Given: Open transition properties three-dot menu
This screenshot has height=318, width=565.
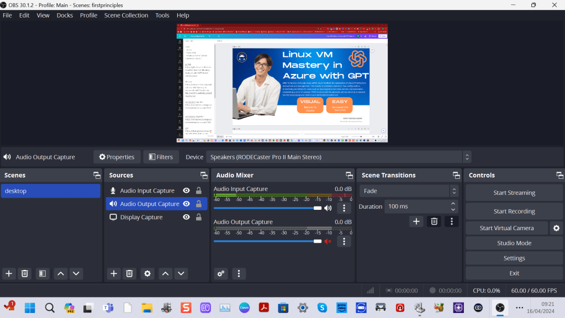Looking at the screenshot, I should coord(452,221).
